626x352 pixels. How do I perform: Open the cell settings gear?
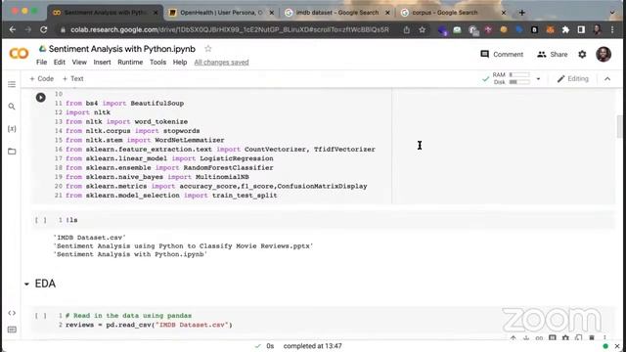[x=565, y=338]
